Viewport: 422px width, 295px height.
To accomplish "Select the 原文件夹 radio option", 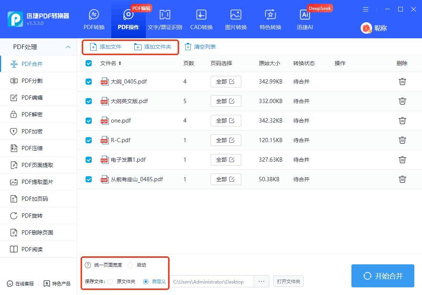I will 110,282.
